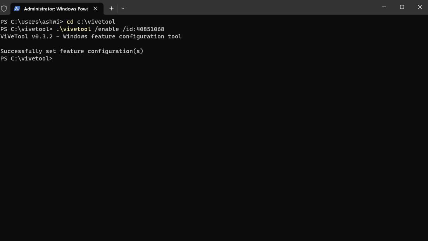Select the Administrator: Windows PowerShell tab title
Image resolution: width=428 pixels, height=241 pixels.
pyautogui.click(x=55, y=9)
